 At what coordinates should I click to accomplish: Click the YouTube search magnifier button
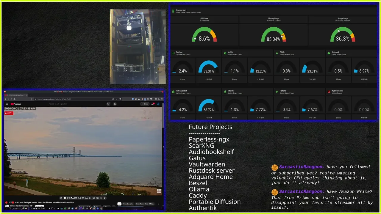pyautogui.click(x=108, y=104)
